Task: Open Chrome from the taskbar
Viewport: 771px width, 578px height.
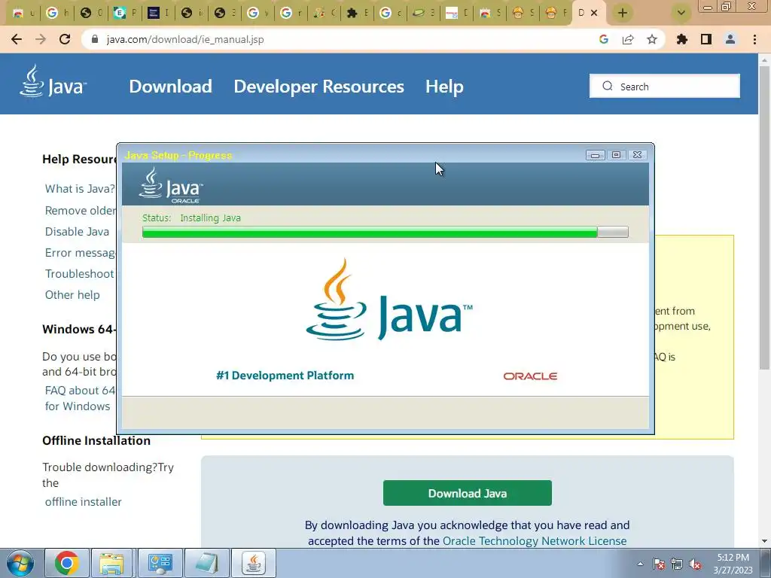Action: 66,563
